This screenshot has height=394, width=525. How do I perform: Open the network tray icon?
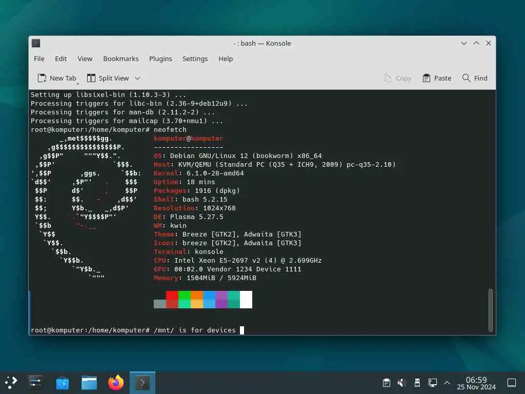[x=433, y=382]
